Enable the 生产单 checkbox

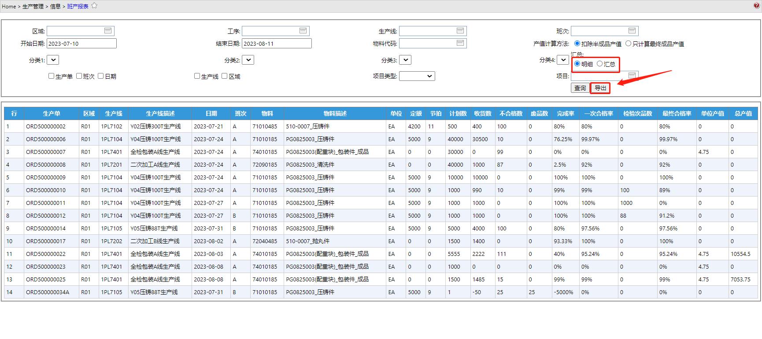click(x=52, y=76)
